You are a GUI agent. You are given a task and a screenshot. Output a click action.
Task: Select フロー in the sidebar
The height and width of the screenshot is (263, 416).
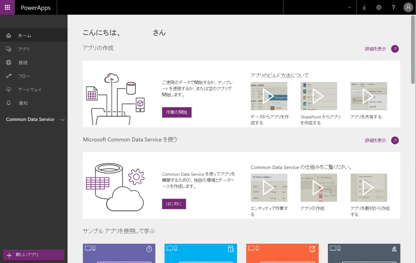pos(34,76)
